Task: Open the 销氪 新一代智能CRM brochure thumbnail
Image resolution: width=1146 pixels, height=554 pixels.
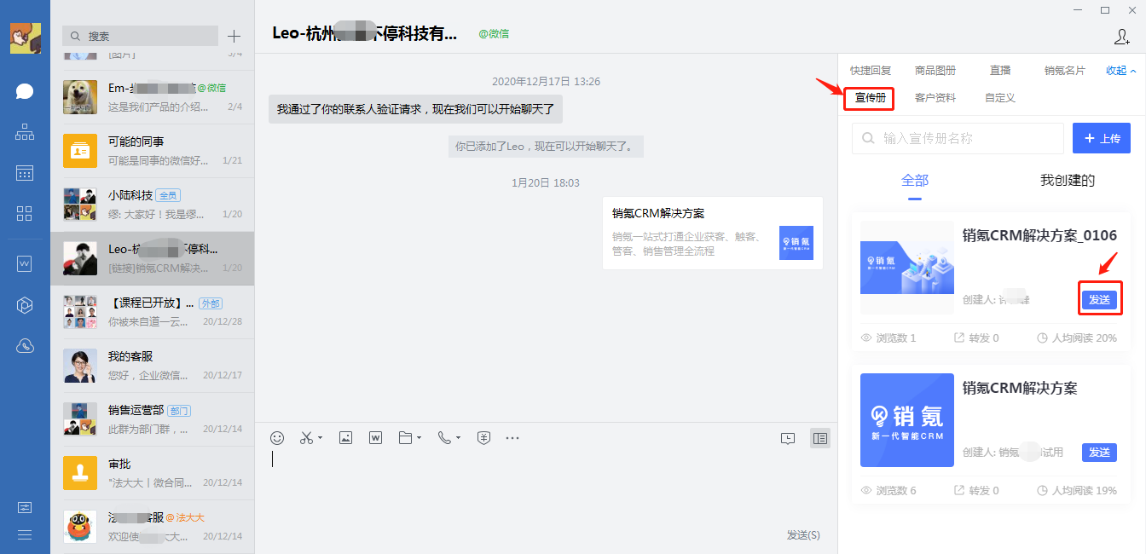Action: [907, 420]
